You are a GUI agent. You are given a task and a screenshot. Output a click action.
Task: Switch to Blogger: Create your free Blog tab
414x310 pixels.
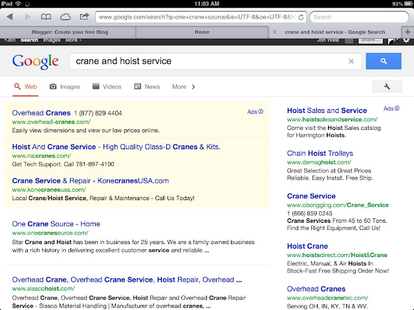click(x=69, y=32)
